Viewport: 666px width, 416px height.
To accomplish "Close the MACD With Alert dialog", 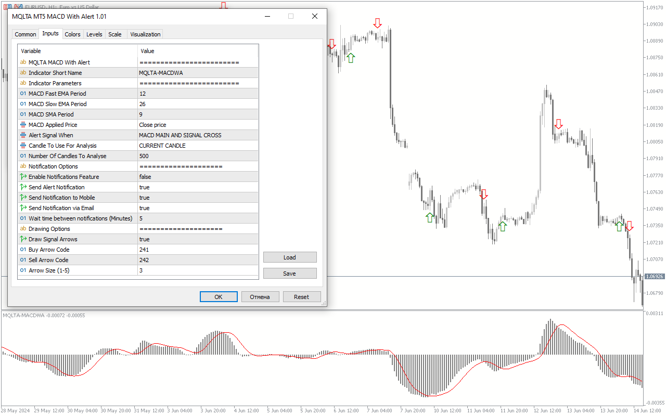I will click(x=315, y=16).
